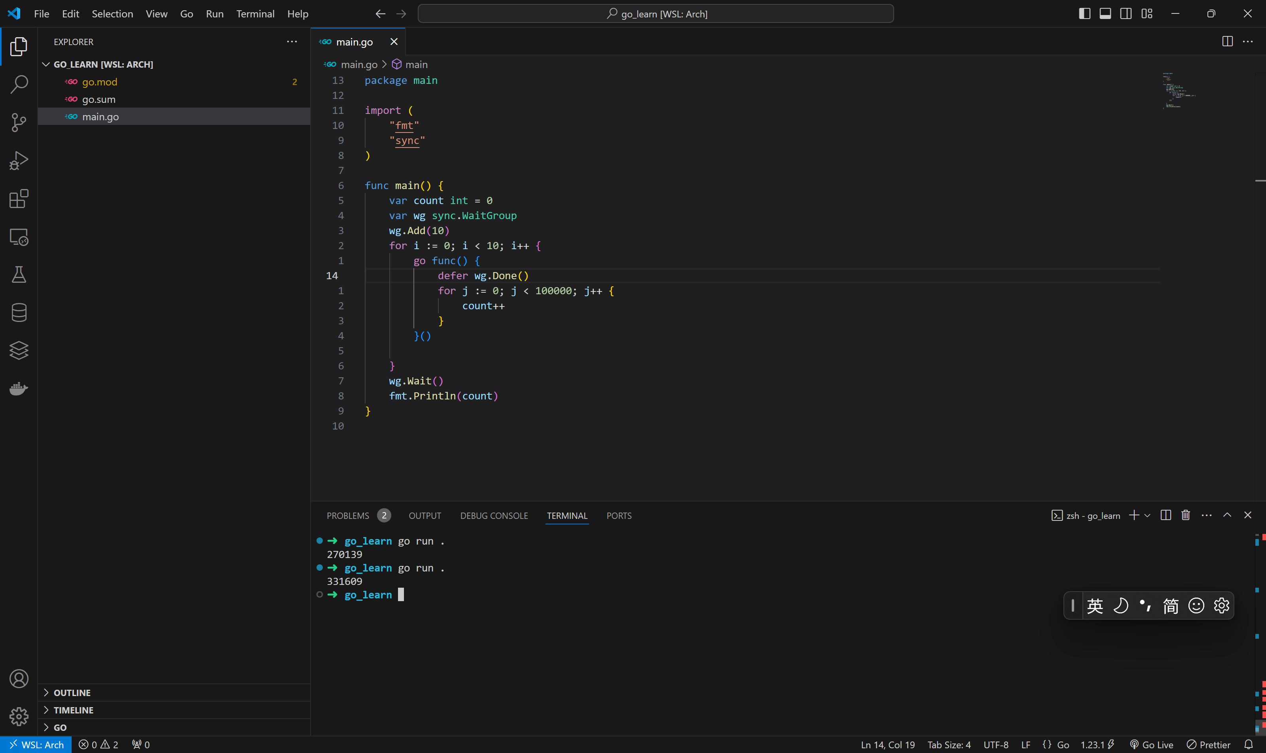Open the Testing flask view
The width and height of the screenshot is (1266, 753).
tap(19, 274)
